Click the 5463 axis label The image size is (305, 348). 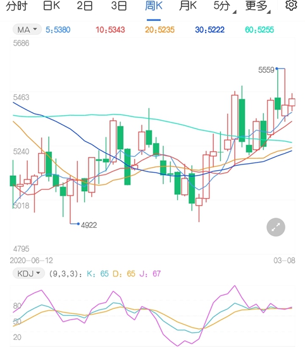point(21,97)
